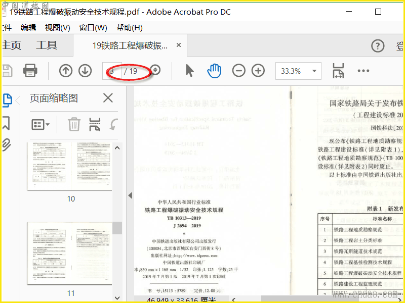
Task: Delete selected page with the trash icon
Action: pyautogui.click(x=74, y=124)
